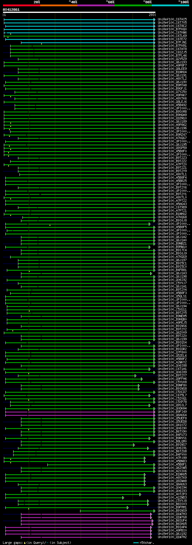Open hit UniRef100_A2ZWD3
Image resolution: width=192 pixels, height=545 pixels.
(x=172, y=497)
